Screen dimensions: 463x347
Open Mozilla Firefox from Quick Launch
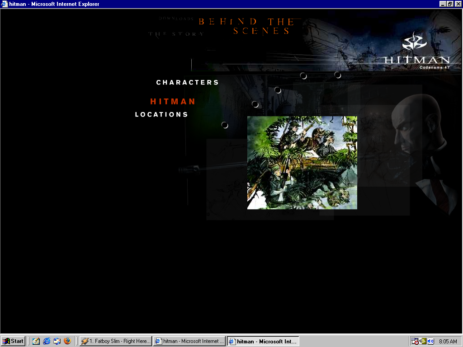click(67, 341)
